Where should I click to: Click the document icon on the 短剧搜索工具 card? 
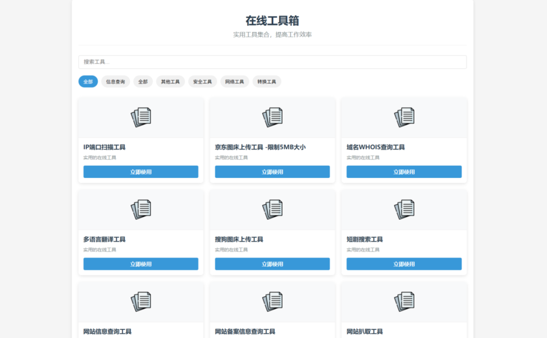click(x=404, y=210)
